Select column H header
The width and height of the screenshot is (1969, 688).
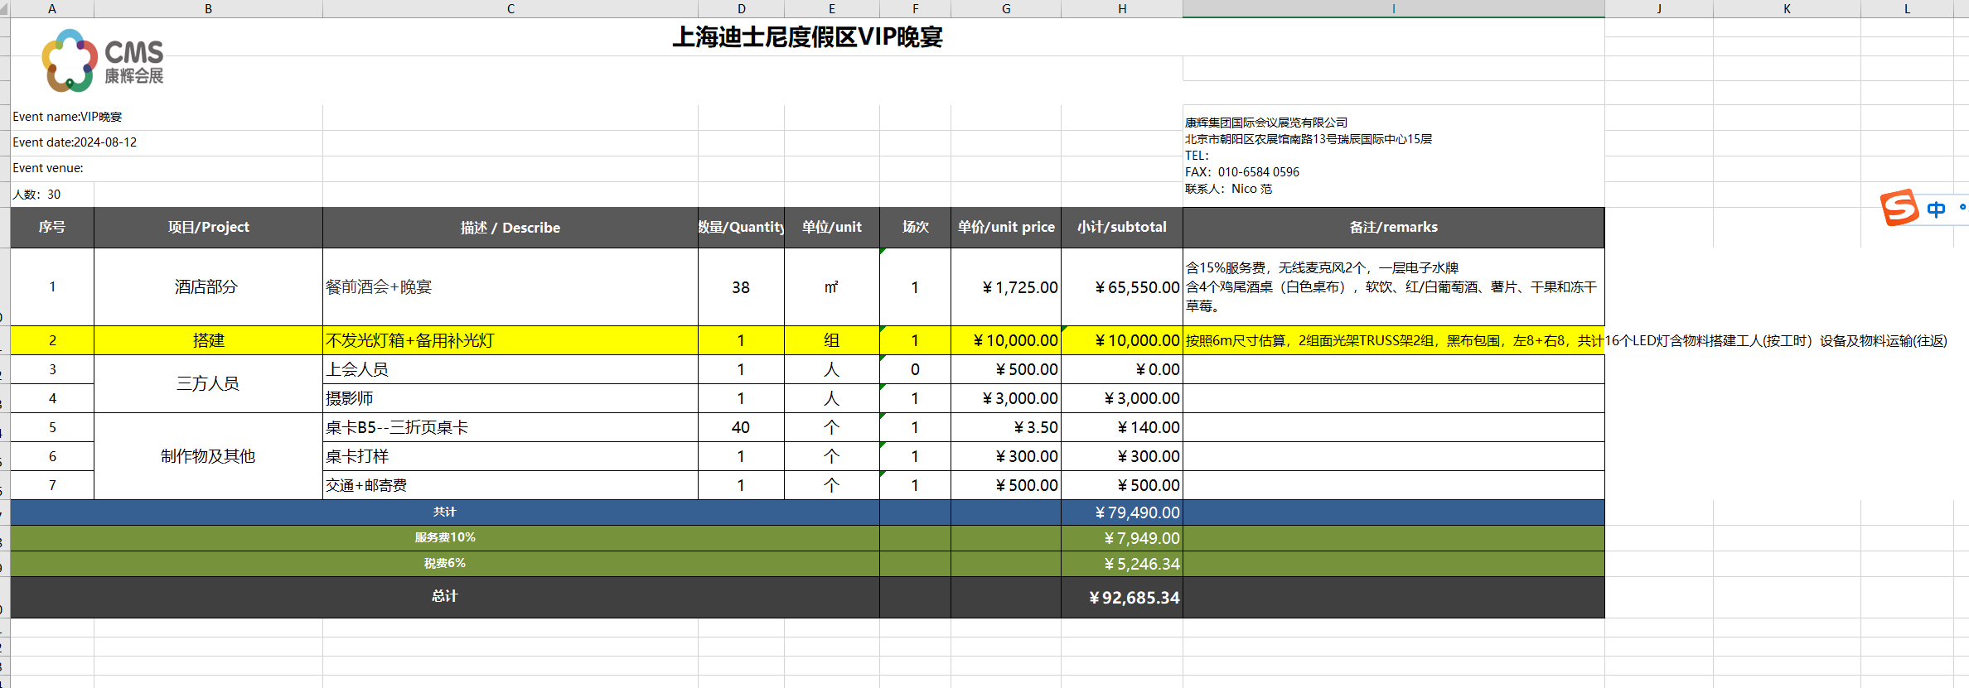click(1121, 8)
